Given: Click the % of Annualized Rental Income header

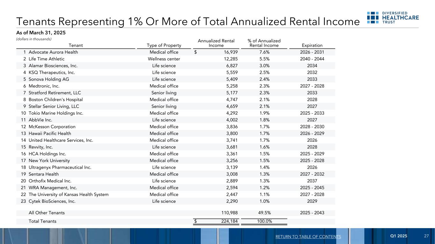Looking at the screenshot, I should pos(264,43).
